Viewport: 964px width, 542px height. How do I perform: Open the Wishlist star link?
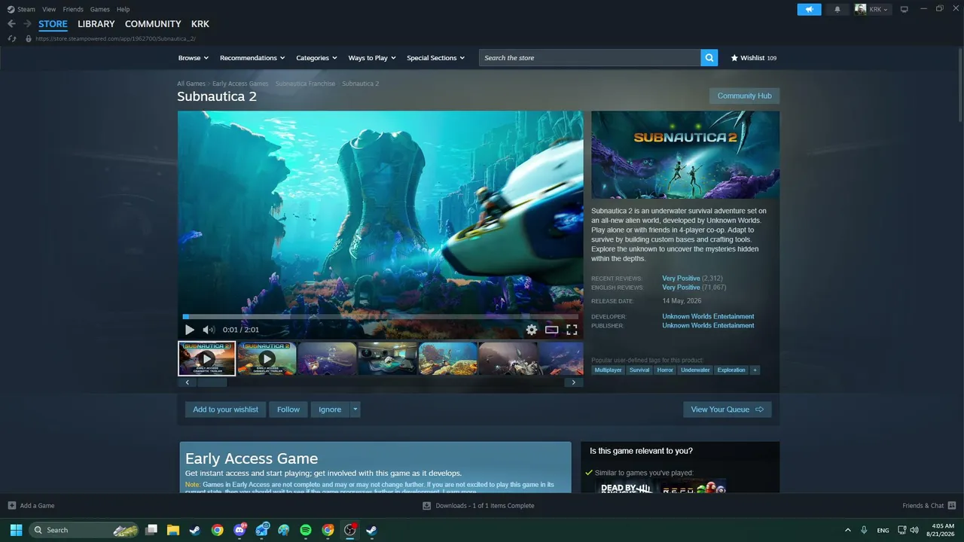click(753, 58)
